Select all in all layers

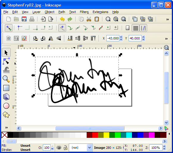tap(16, 38)
